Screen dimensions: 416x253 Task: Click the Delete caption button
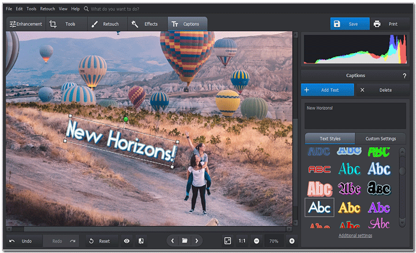coord(382,90)
